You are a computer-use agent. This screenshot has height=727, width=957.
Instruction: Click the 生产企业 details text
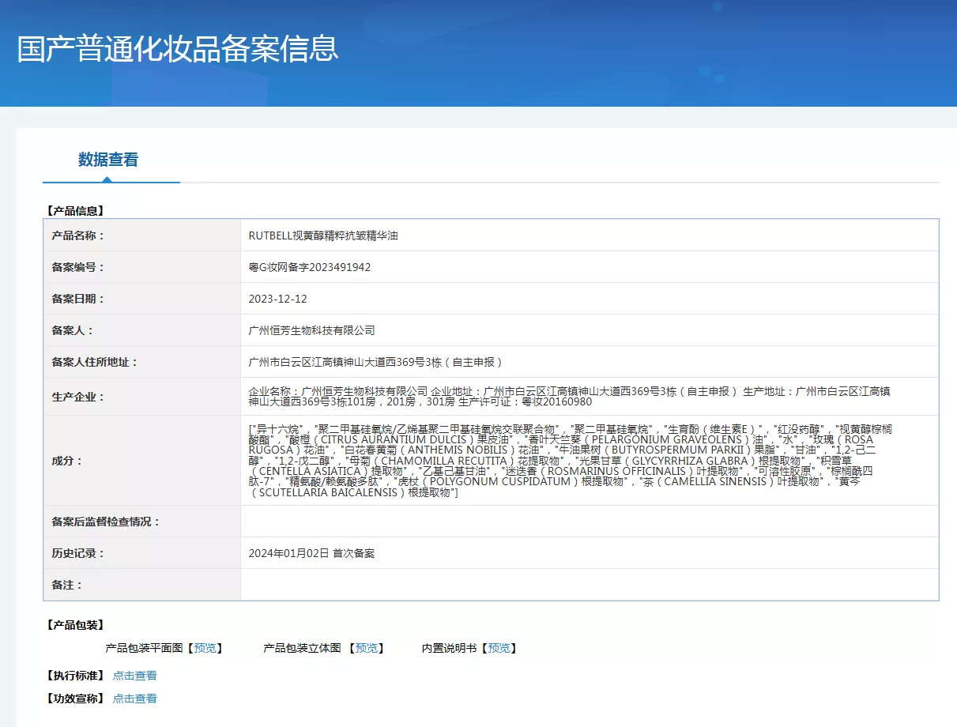point(569,397)
